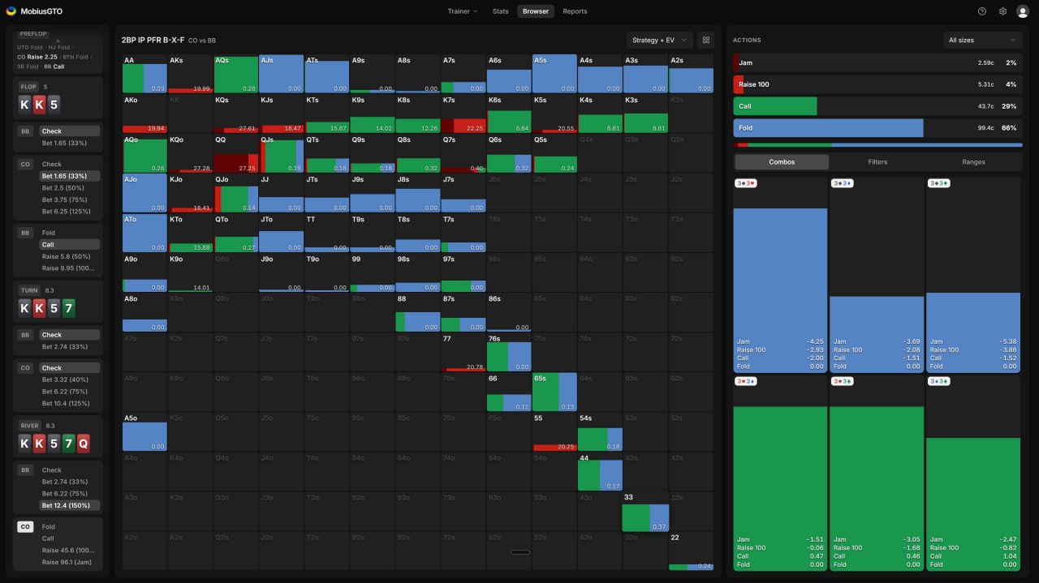The height and width of the screenshot is (583, 1039).
Task: Go to the Stats tab
Action: [x=501, y=11]
